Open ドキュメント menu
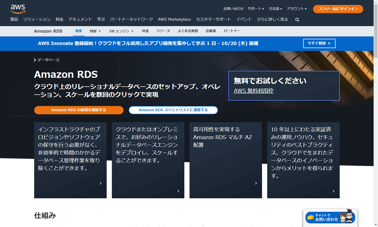 pyautogui.click(x=80, y=19)
